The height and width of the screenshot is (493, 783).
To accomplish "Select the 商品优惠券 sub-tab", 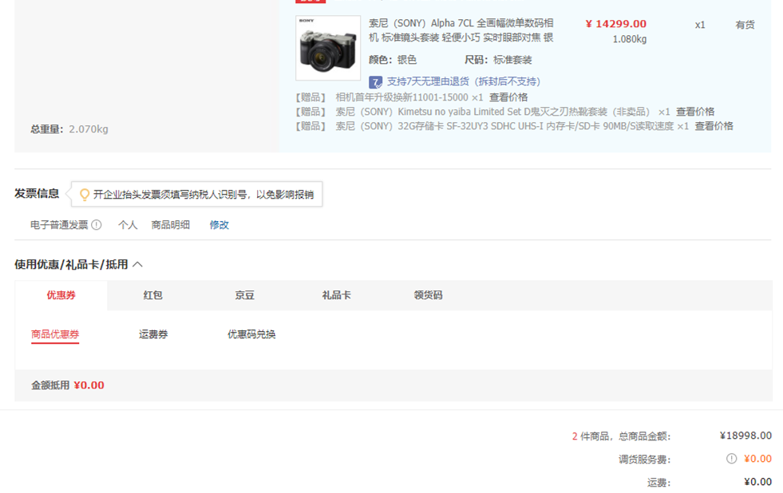I will click(x=55, y=334).
